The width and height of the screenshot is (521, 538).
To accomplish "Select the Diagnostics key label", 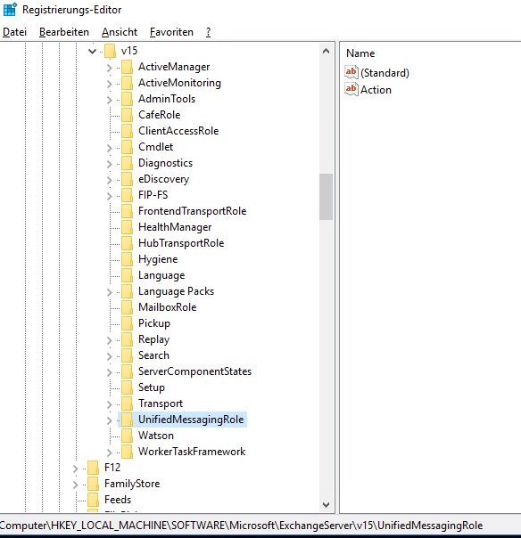I will click(165, 163).
